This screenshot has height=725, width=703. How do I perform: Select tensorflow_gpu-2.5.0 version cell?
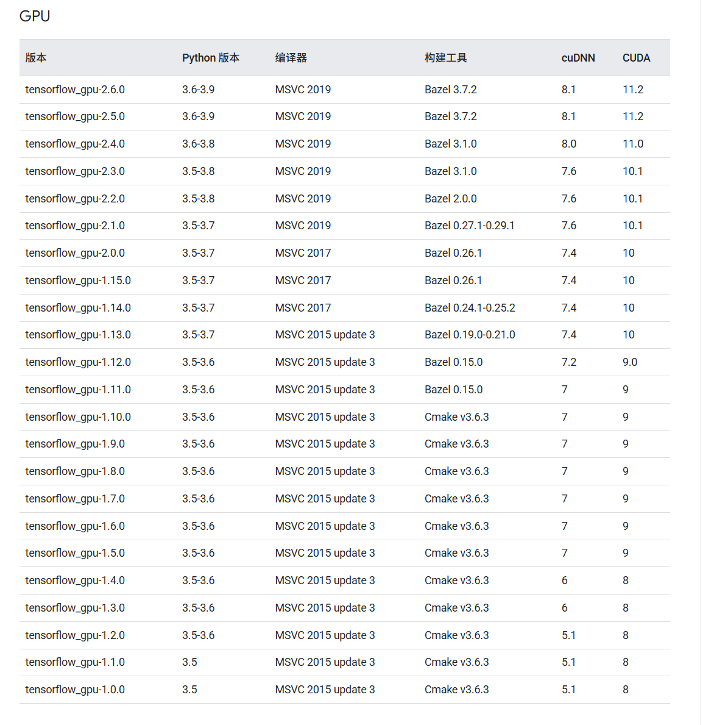[x=75, y=116]
